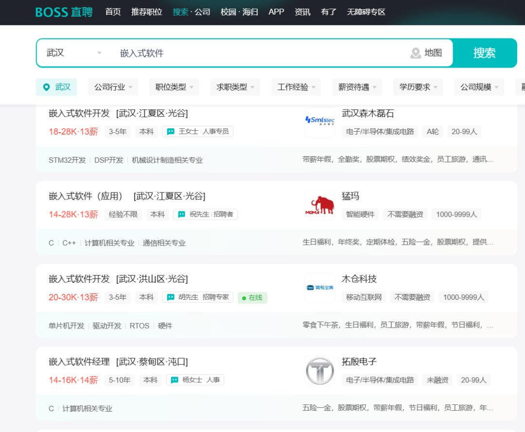Screen dimensions: 525x432
Task: Open 公司 in the top navigation
Action: pos(202,12)
